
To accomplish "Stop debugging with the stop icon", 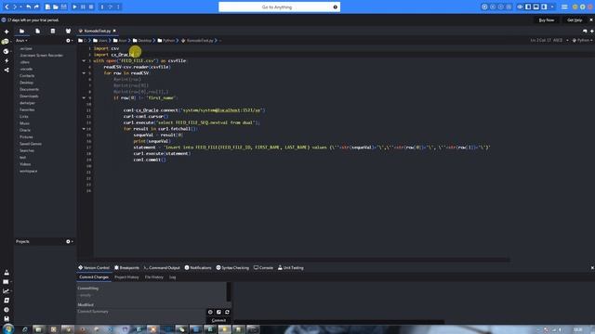I will pyautogui.click(x=91, y=6).
